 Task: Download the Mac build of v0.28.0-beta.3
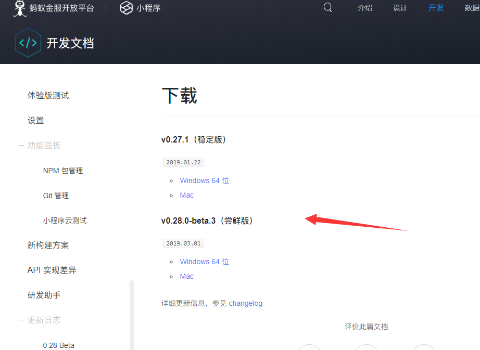[186, 276]
